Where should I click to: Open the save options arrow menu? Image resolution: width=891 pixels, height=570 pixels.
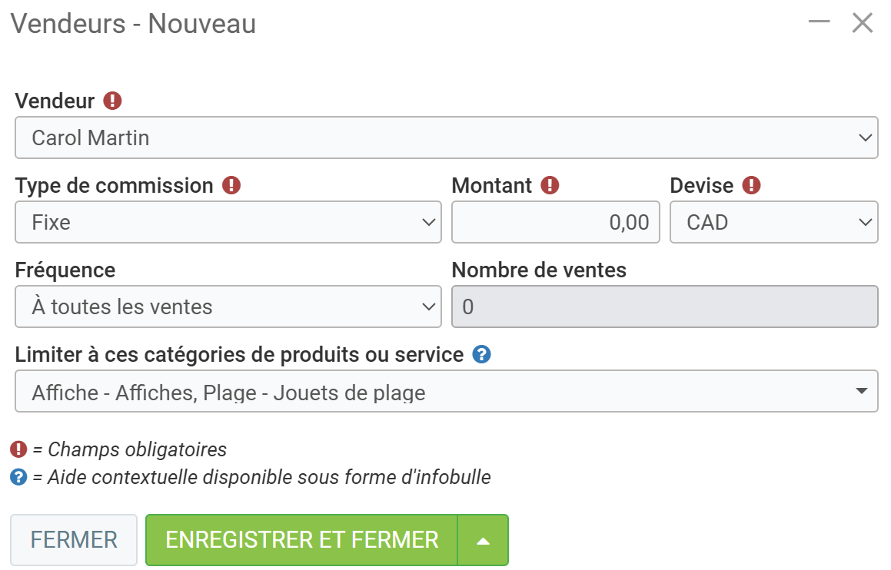pos(483,540)
